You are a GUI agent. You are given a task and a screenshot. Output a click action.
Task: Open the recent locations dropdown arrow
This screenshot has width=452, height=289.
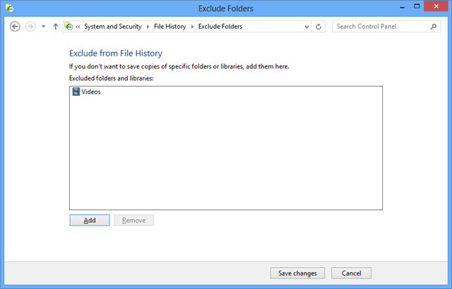coord(43,27)
